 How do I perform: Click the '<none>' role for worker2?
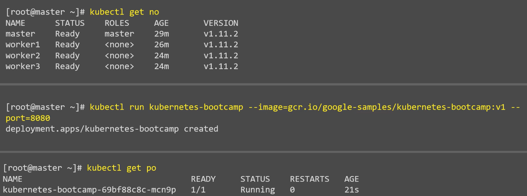[119, 55]
